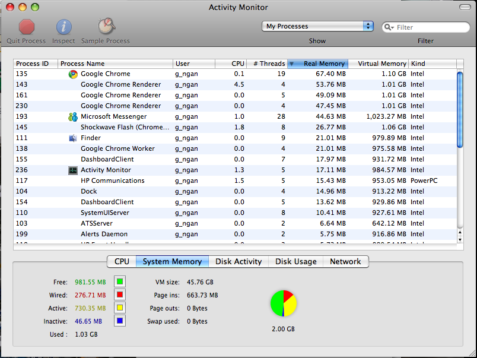The image size is (477, 358).
Task: Open the Inspect info icon
Action: click(63, 27)
